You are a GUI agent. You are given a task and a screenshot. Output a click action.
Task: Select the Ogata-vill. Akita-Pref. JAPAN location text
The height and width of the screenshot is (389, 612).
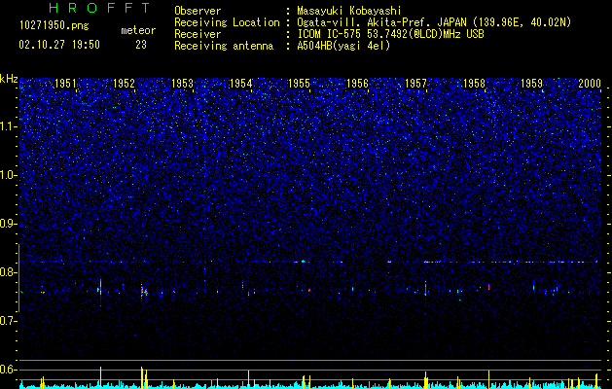[434, 22]
